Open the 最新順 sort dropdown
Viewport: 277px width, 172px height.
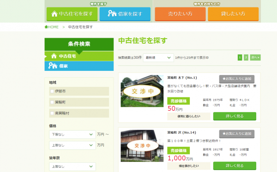(158, 58)
